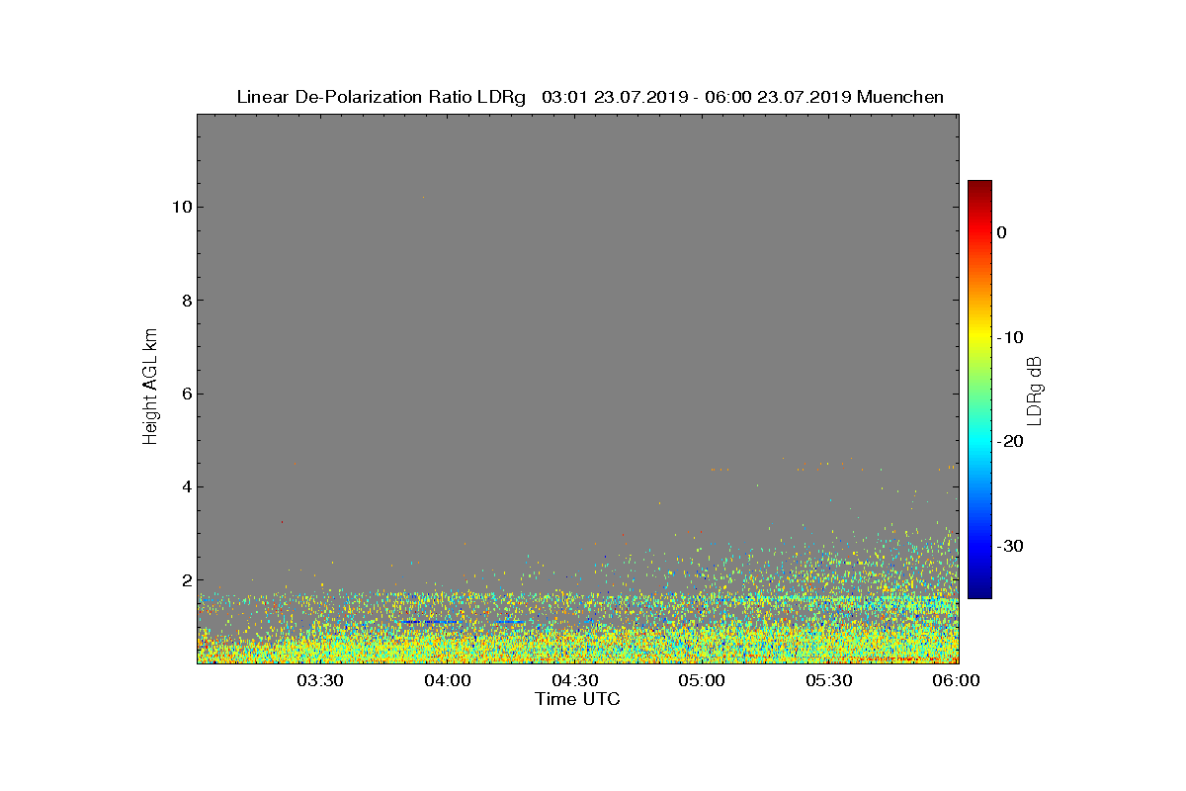
Task: Click the 6 km height tick label
Action: [x=185, y=394]
